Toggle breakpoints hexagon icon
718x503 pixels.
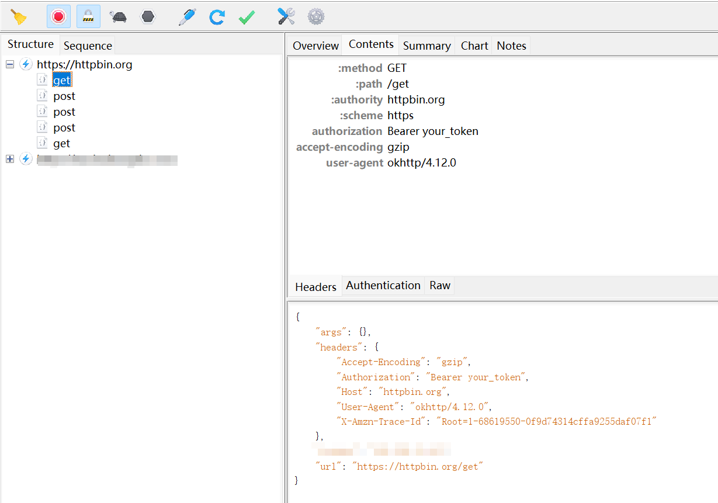click(148, 16)
